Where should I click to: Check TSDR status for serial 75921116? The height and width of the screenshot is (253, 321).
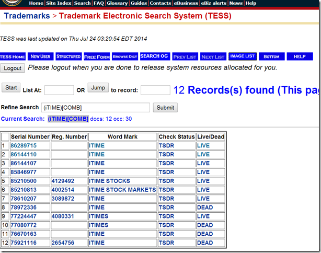coord(166,243)
